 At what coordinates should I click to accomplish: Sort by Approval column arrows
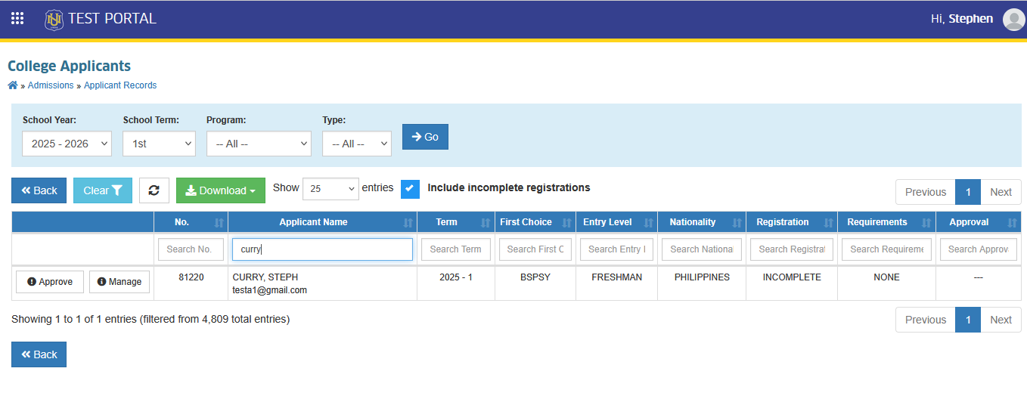click(x=1012, y=222)
